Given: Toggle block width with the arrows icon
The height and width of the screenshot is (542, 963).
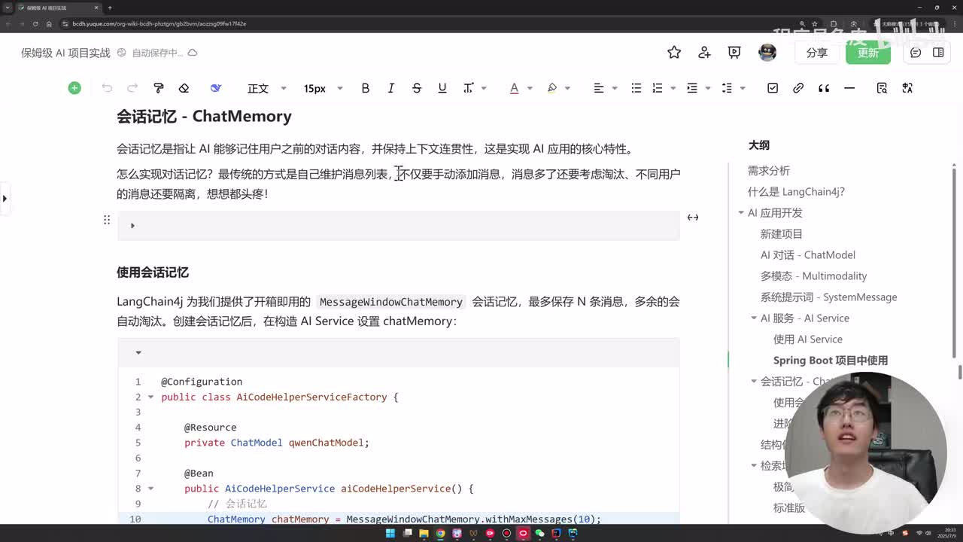Looking at the screenshot, I should pos(693,218).
